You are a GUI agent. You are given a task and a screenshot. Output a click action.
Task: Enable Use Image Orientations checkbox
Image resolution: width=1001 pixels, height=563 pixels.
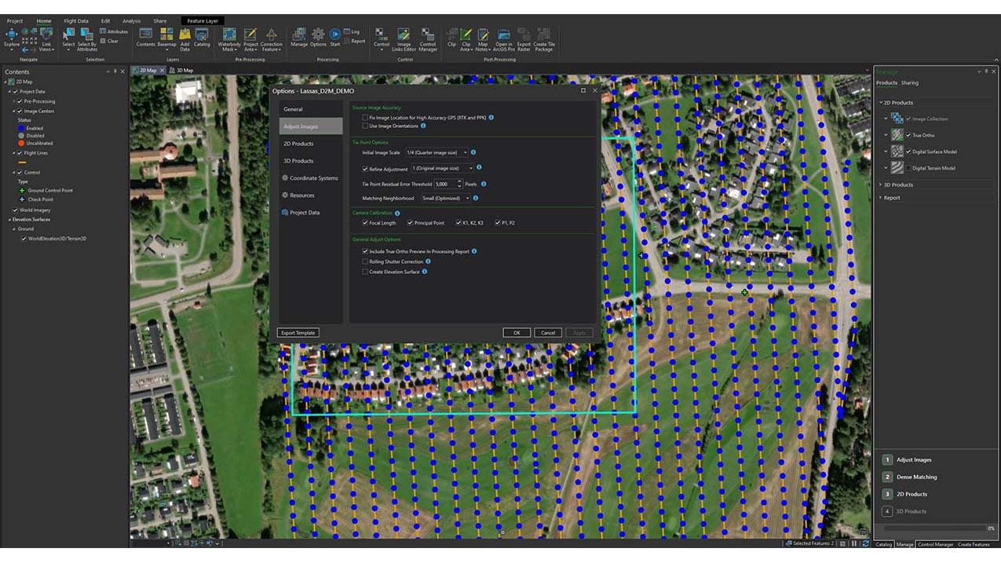365,126
